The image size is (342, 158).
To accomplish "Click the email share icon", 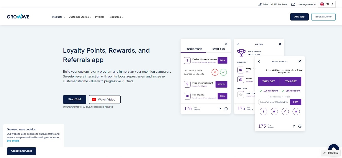I will [x=296, y=111].
